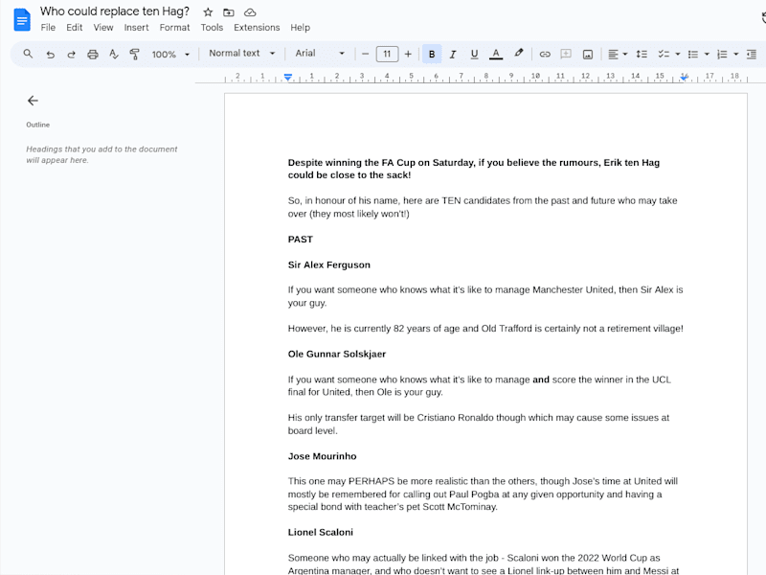The image size is (766, 575).
Task: Toggle italic formatting
Action: (x=453, y=55)
